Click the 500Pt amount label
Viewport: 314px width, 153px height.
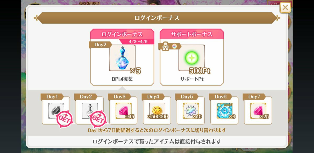[199, 71]
